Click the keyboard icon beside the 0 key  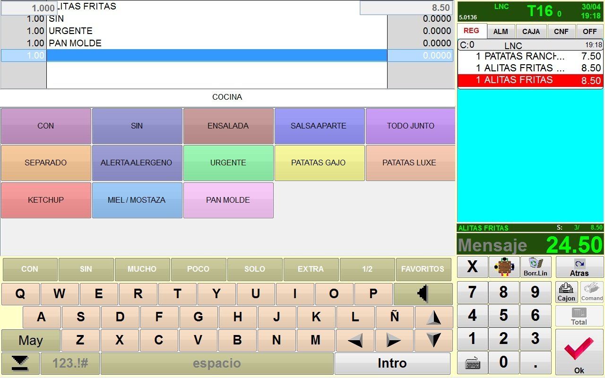pyautogui.click(x=473, y=363)
